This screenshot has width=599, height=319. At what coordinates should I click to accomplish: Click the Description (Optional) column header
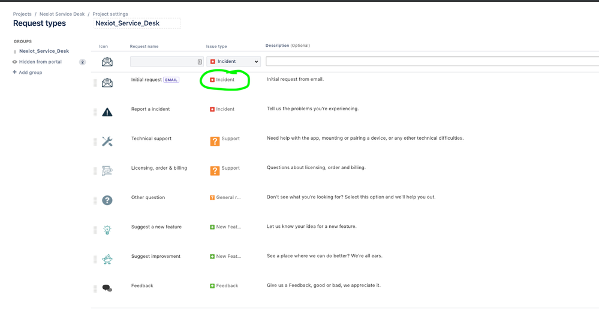[x=288, y=46]
